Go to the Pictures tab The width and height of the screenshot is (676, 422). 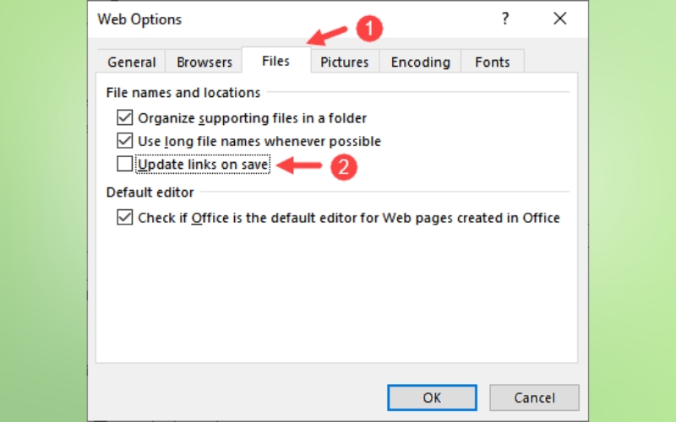point(345,62)
